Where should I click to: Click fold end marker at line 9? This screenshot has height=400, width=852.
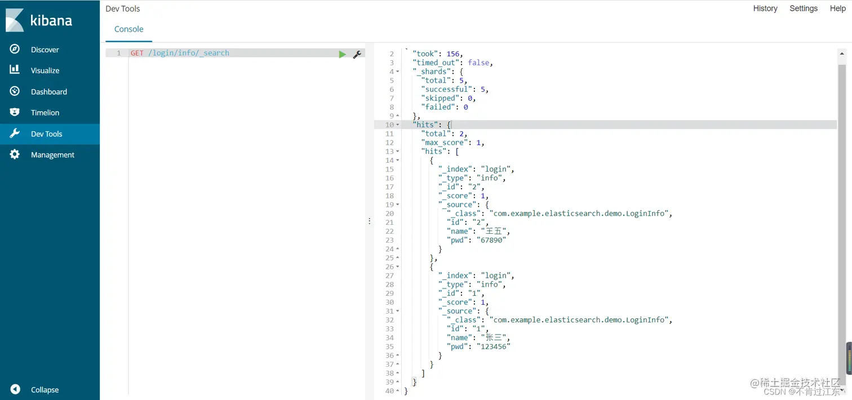(x=397, y=116)
